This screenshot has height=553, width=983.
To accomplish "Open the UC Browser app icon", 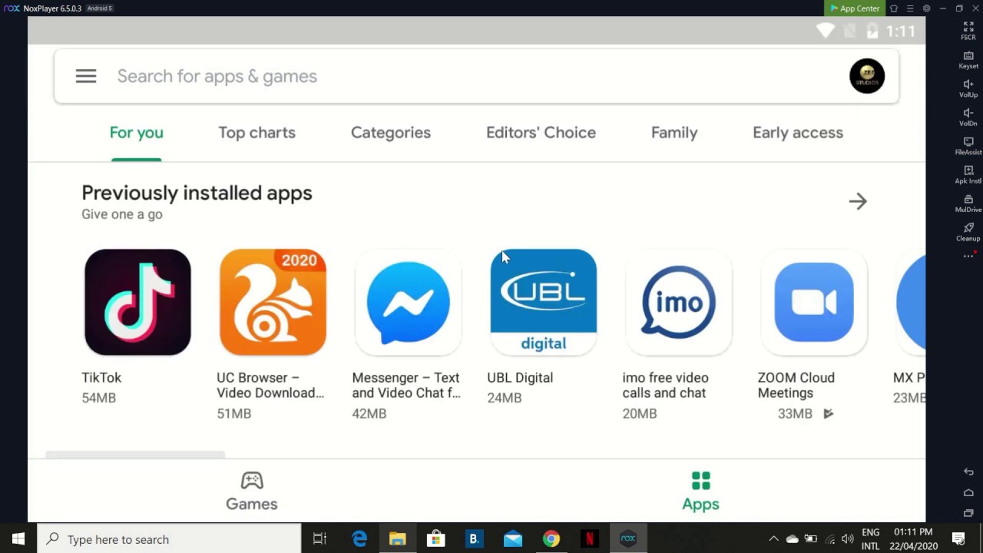I will (273, 302).
